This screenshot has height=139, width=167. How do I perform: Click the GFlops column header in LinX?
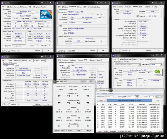(131, 104)
